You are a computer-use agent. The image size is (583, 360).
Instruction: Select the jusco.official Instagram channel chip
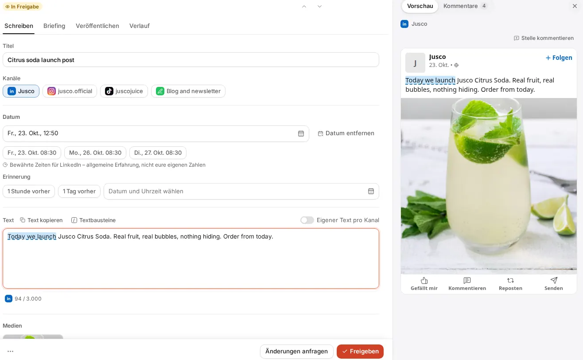70,91
